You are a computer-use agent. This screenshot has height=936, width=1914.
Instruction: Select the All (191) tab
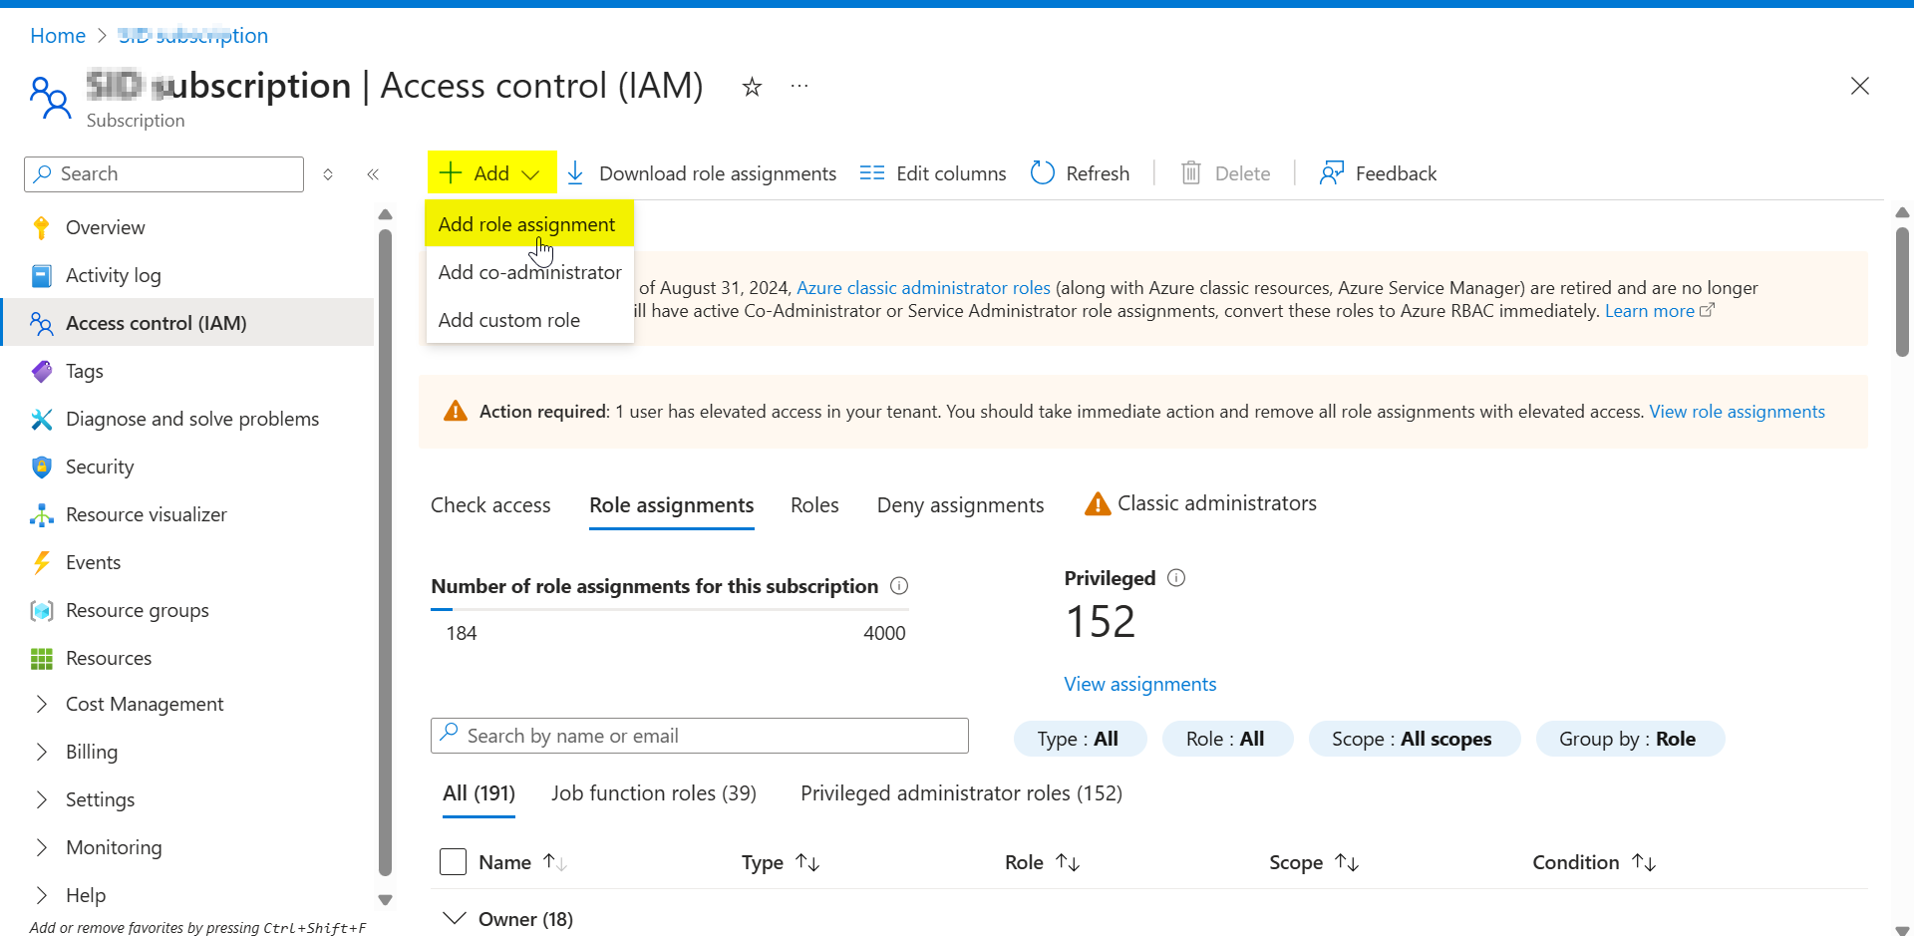[x=478, y=793]
